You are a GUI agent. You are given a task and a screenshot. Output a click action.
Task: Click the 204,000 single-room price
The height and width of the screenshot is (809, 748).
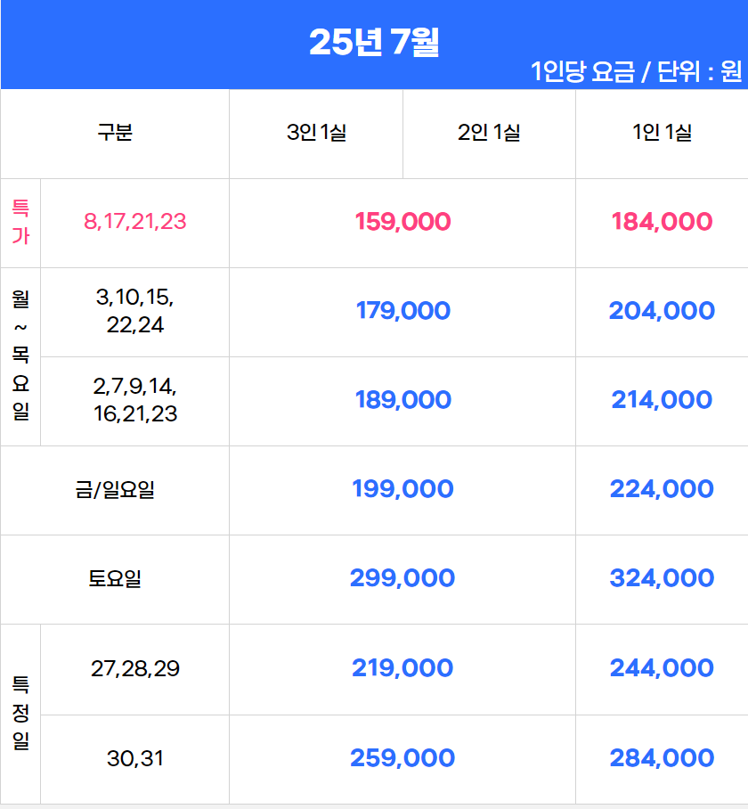[662, 311]
